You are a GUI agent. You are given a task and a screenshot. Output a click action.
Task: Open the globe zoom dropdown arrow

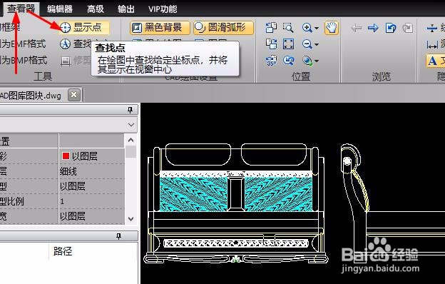pos(317,61)
